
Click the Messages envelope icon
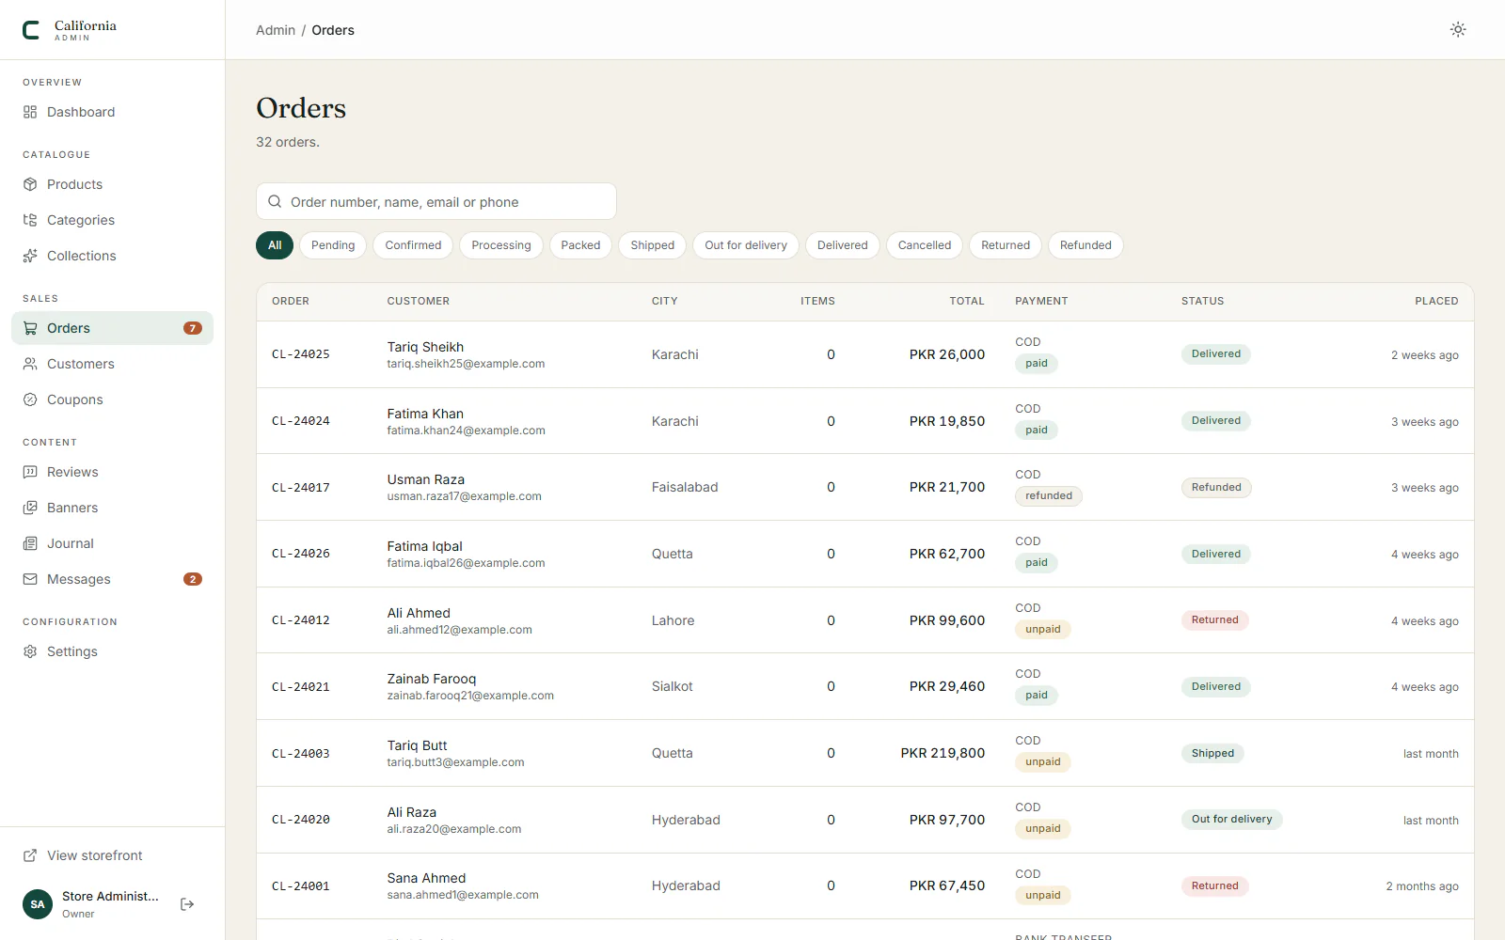click(30, 579)
